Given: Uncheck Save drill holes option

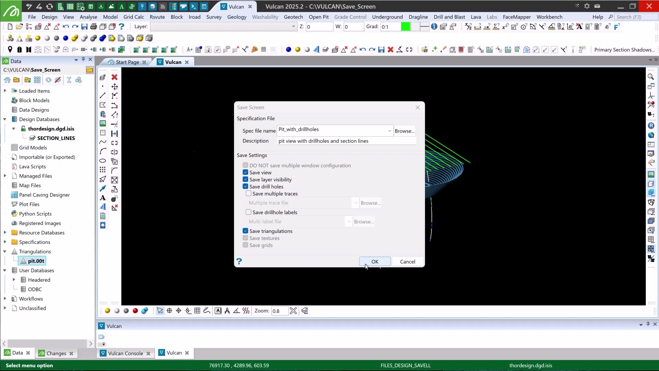Looking at the screenshot, I should (x=245, y=187).
